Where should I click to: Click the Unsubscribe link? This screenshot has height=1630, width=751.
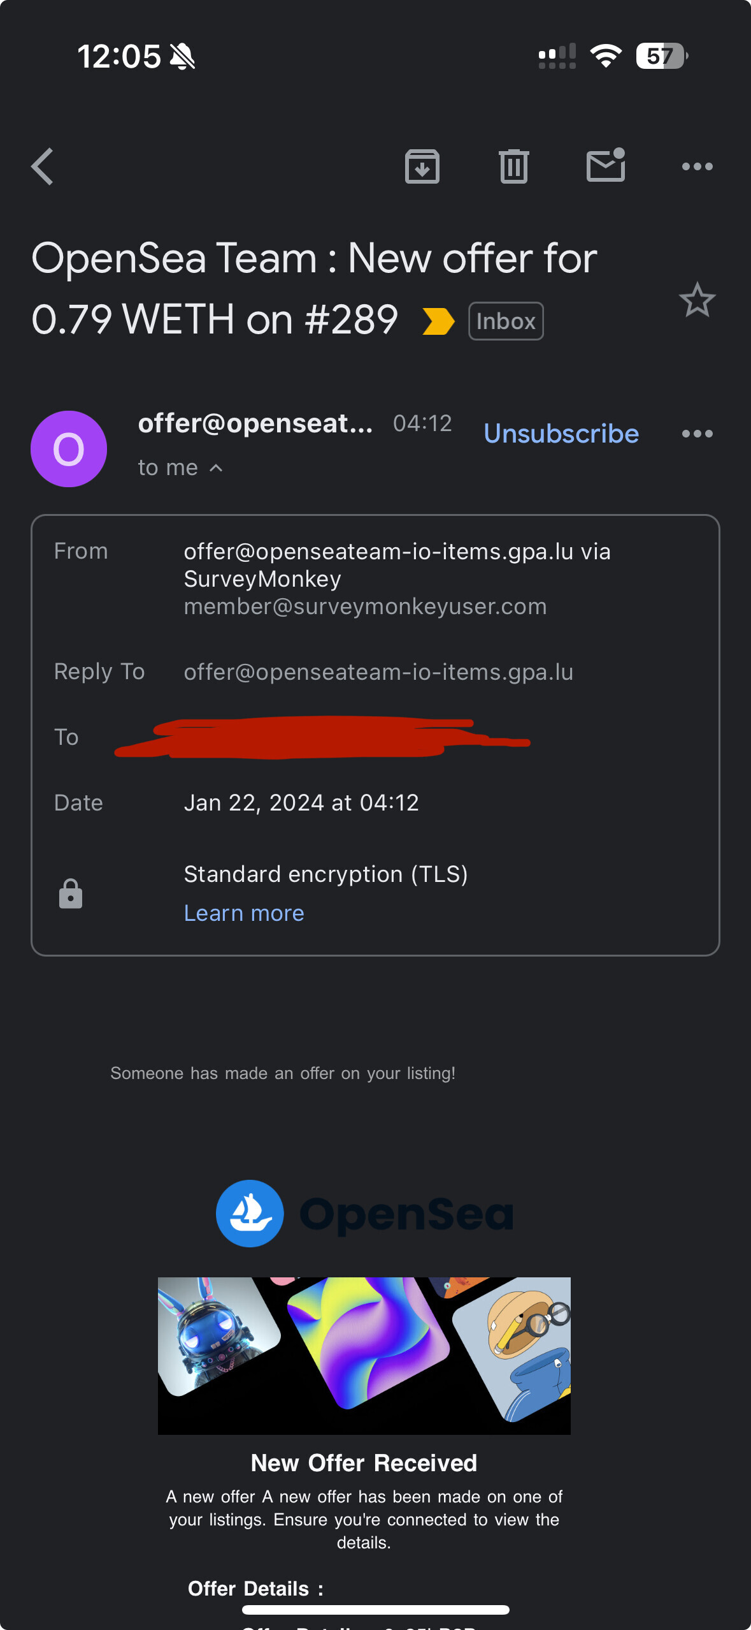pos(561,434)
